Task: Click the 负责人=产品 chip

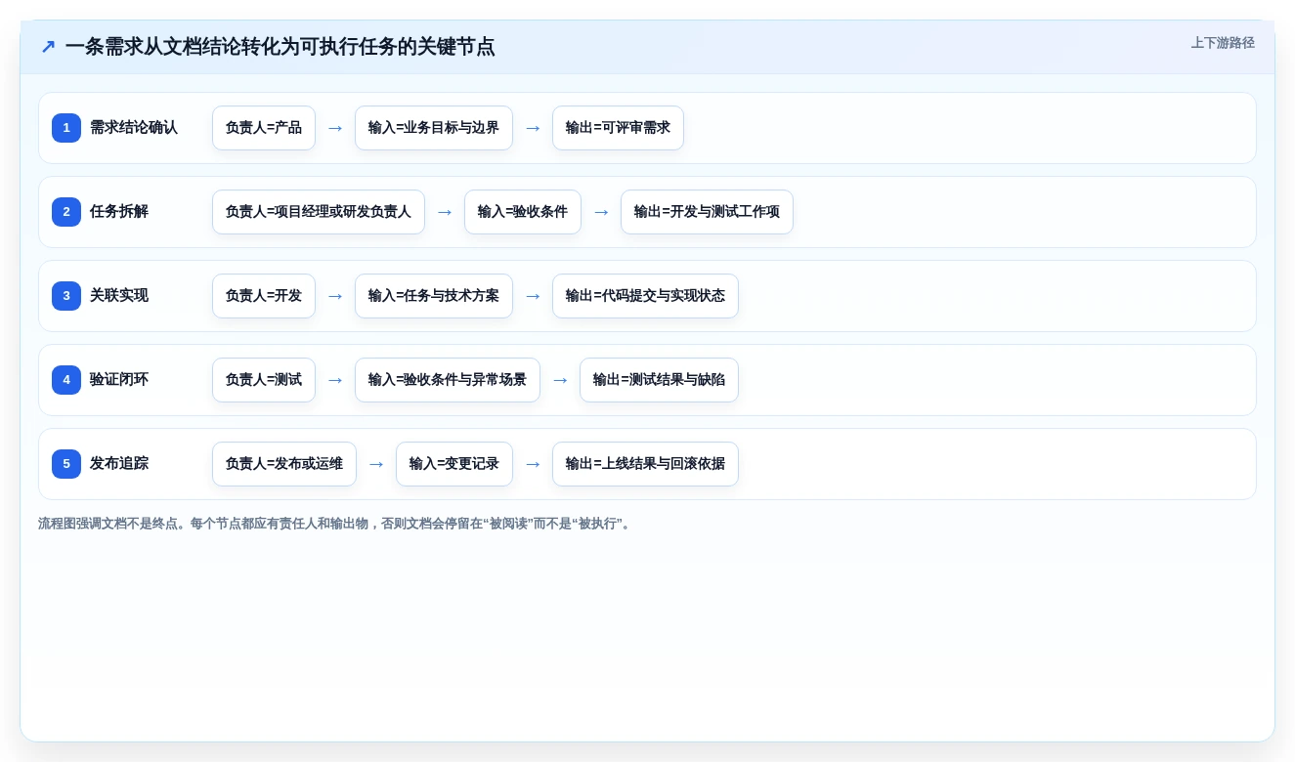Action: pyautogui.click(x=264, y=128)
